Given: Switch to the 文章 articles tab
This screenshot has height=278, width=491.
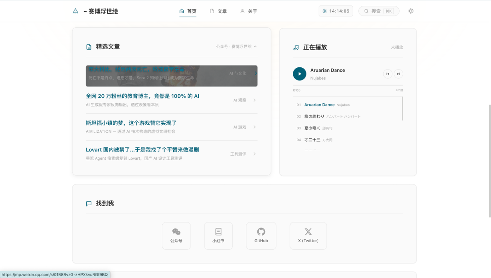Looking at the screenshot, I should (x=218, y=11).
